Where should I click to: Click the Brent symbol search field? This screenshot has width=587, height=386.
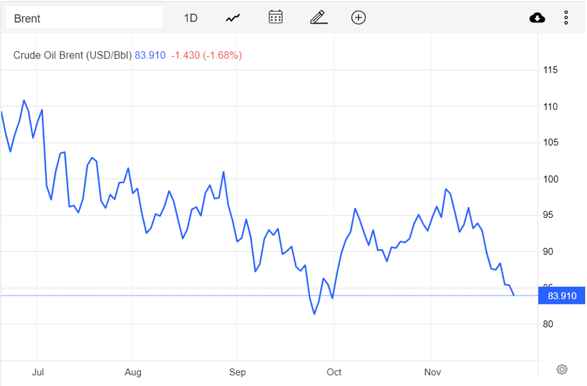(x=84, y=18)
